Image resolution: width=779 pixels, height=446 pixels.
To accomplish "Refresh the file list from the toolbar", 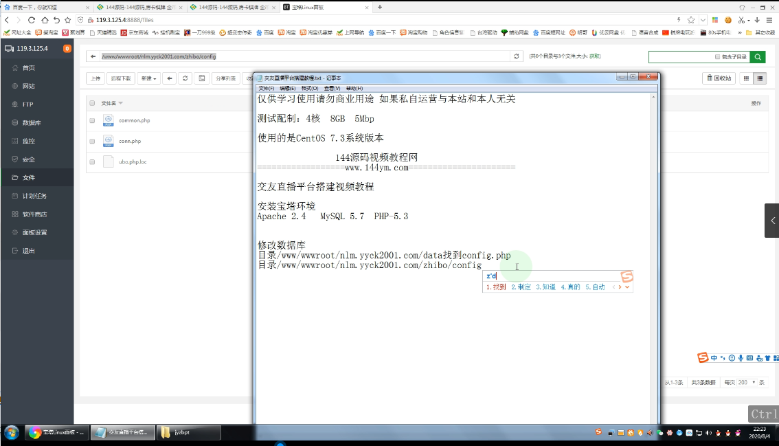I will point(185,78).
